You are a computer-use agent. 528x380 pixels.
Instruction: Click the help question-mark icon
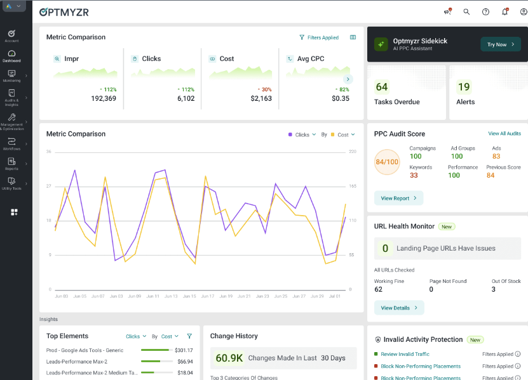(485, 11)
